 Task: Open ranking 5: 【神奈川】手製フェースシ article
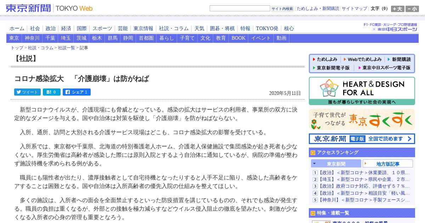tap(364, 200)
